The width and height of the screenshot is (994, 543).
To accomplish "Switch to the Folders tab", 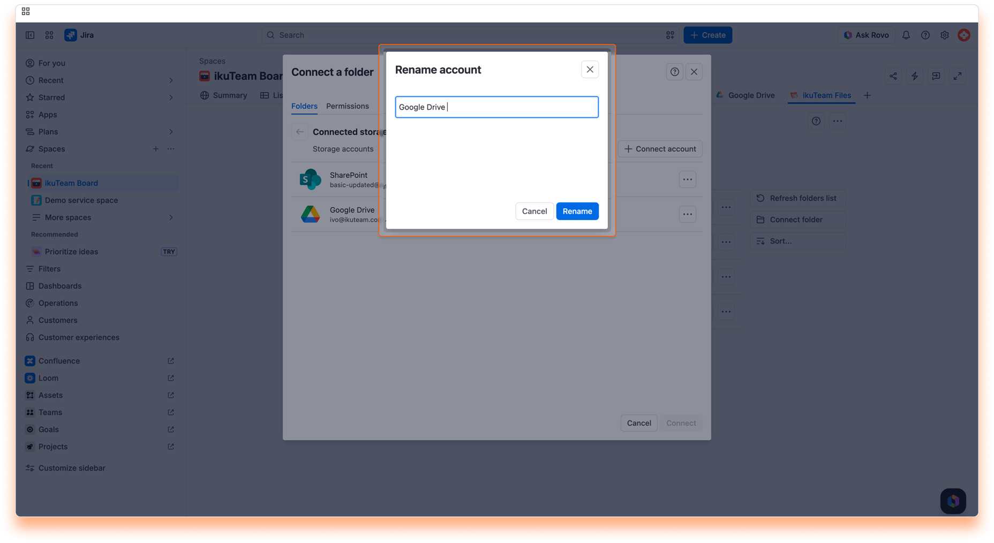I will click(x=304, y=106).
